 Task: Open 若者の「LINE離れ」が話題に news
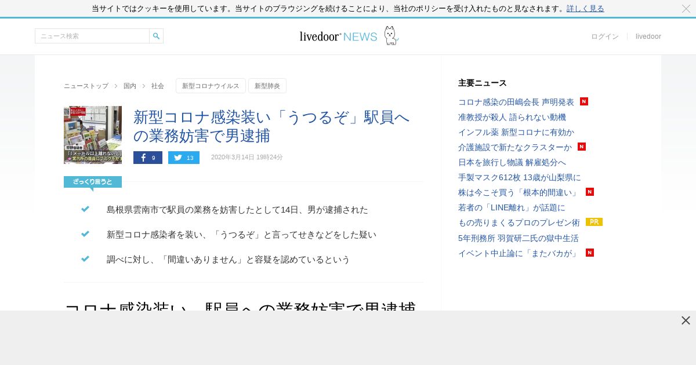512,207
